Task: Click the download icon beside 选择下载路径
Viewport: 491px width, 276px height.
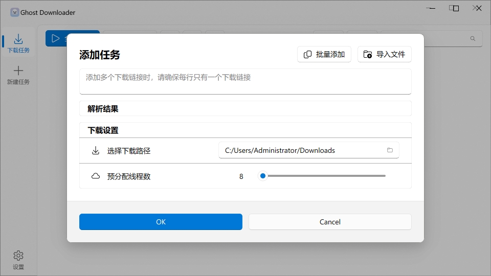Action: [x=96, y=150]
